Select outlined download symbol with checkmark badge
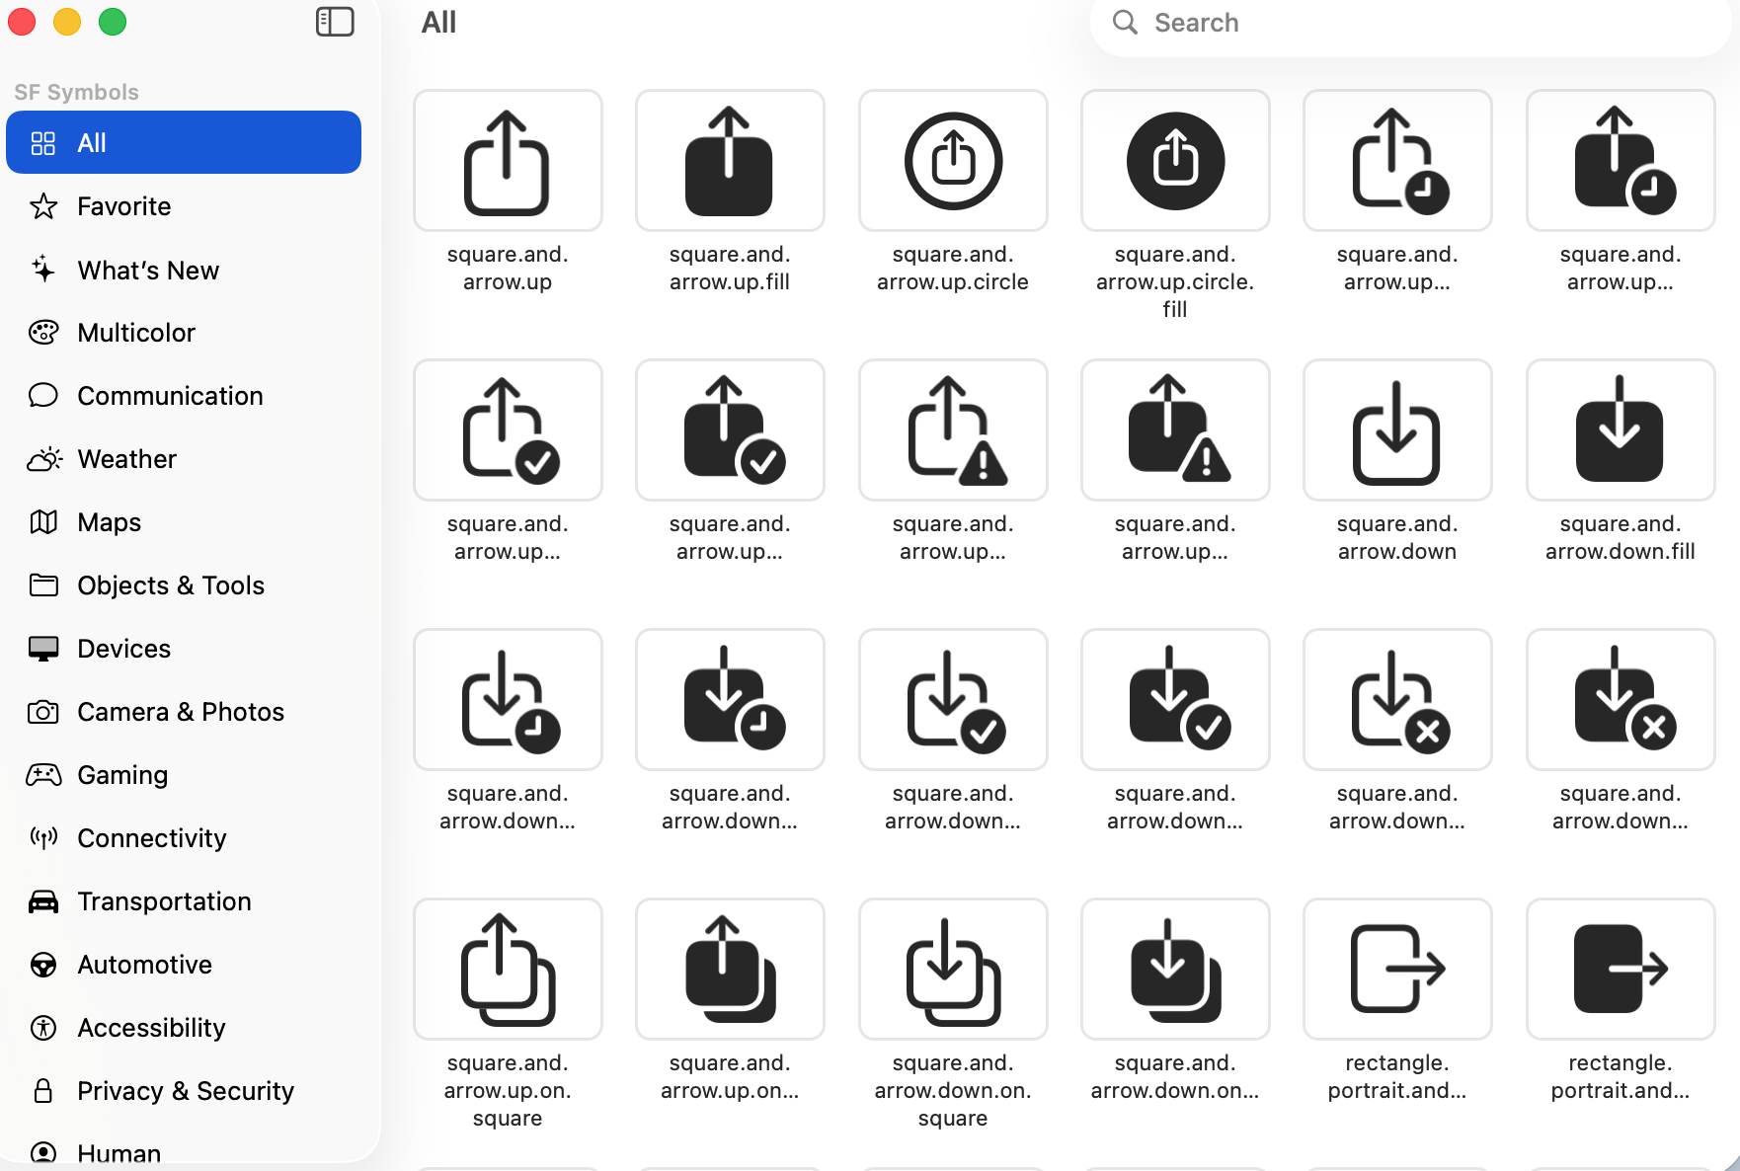 pyautogui.click(x=953, y=700)
